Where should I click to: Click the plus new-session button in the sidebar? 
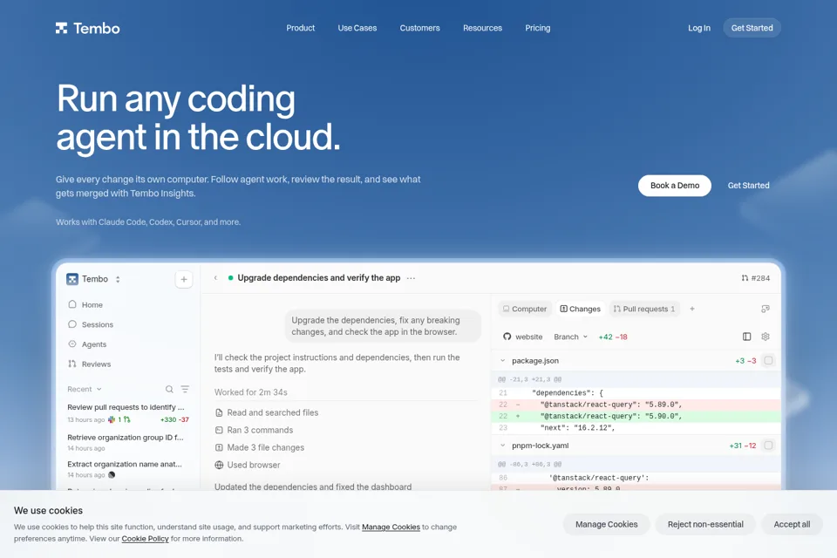(184, 279)
